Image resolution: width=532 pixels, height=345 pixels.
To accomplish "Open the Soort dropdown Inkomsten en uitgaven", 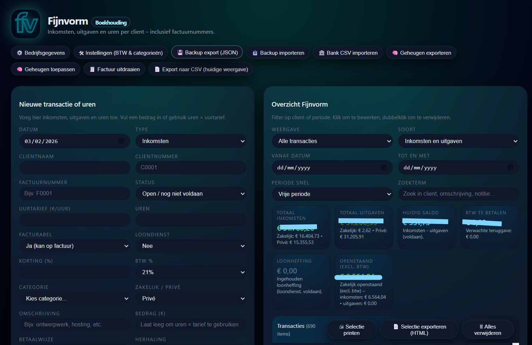I will tap(458, 141).
